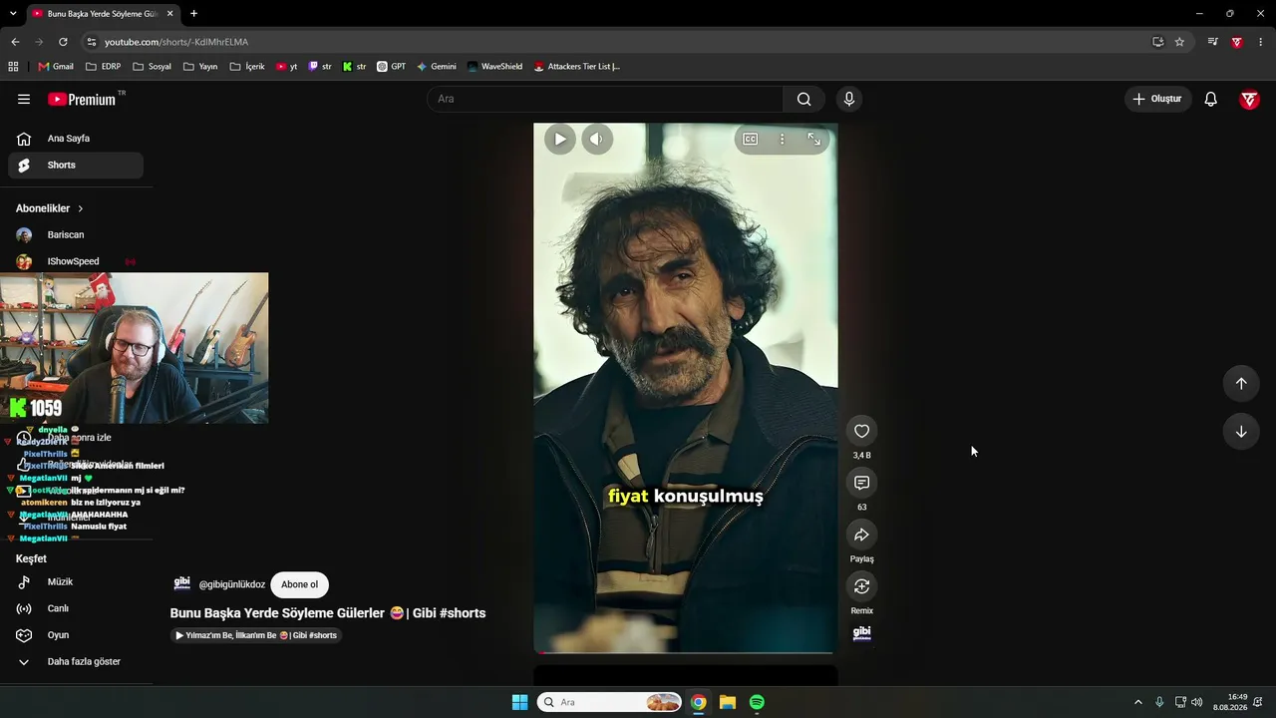Open Spotify from the taskbar
This screenshot has height=718, width=1276.
coord(757,702)
